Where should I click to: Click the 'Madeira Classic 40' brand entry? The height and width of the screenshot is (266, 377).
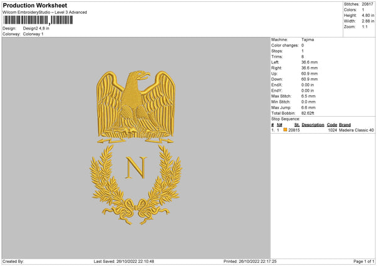tap(356, 130)
